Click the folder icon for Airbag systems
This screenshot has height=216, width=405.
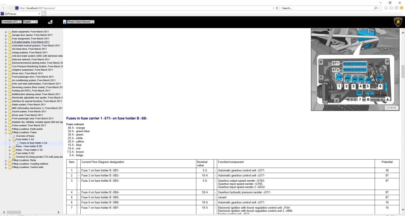click(x=9, y=52)
